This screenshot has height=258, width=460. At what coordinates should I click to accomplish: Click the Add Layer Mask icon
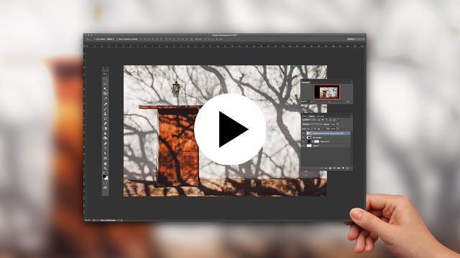click(x=330, y=168)
